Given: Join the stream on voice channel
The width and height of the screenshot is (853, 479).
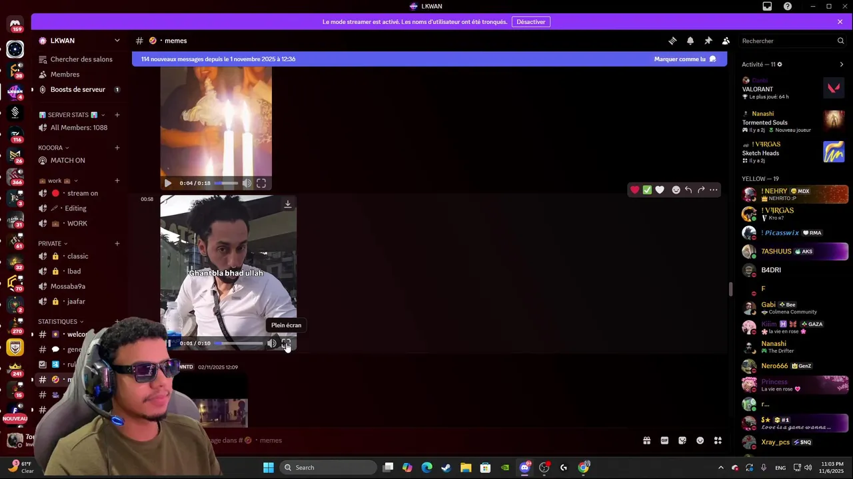Looking at the screenshot, I should click(80, 193).
